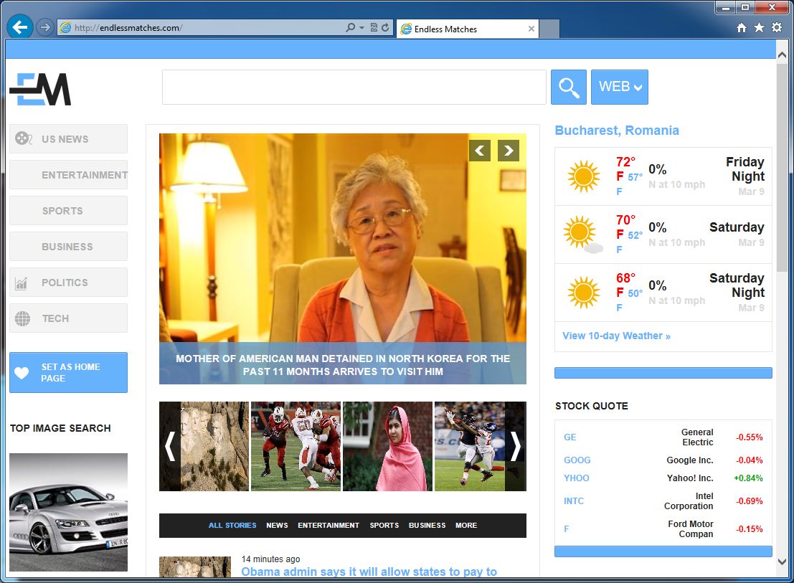794x583 pixels.
Task: Open browser Favorites star icon
Action: (x=759, y=28)
